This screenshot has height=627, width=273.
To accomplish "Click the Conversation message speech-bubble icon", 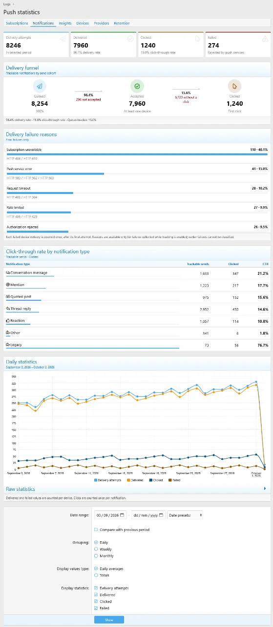I will click(8, 273).
